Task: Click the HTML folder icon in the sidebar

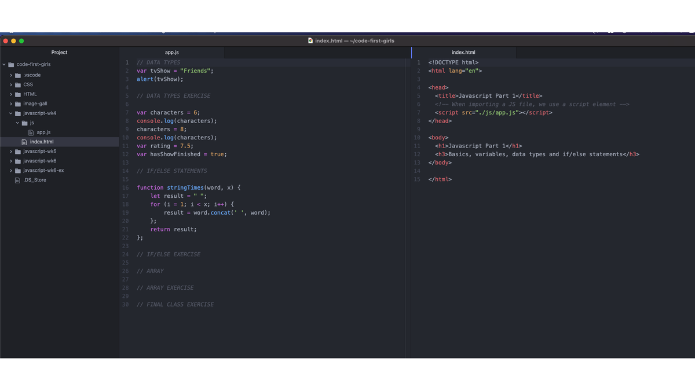Action: (x=18, y=94)
